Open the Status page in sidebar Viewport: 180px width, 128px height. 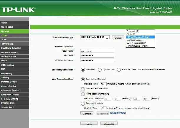(14, 23)
